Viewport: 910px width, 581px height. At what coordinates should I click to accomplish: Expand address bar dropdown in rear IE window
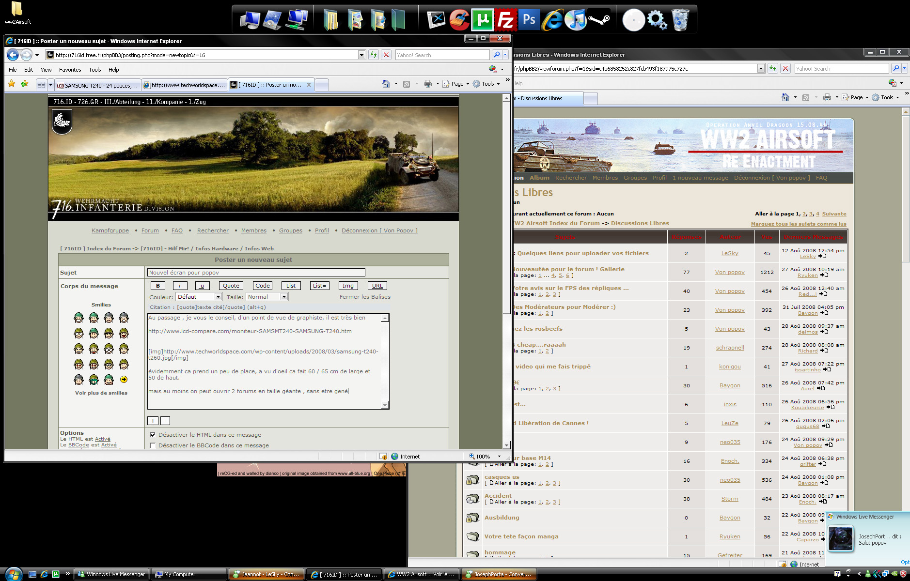(761, 68)
